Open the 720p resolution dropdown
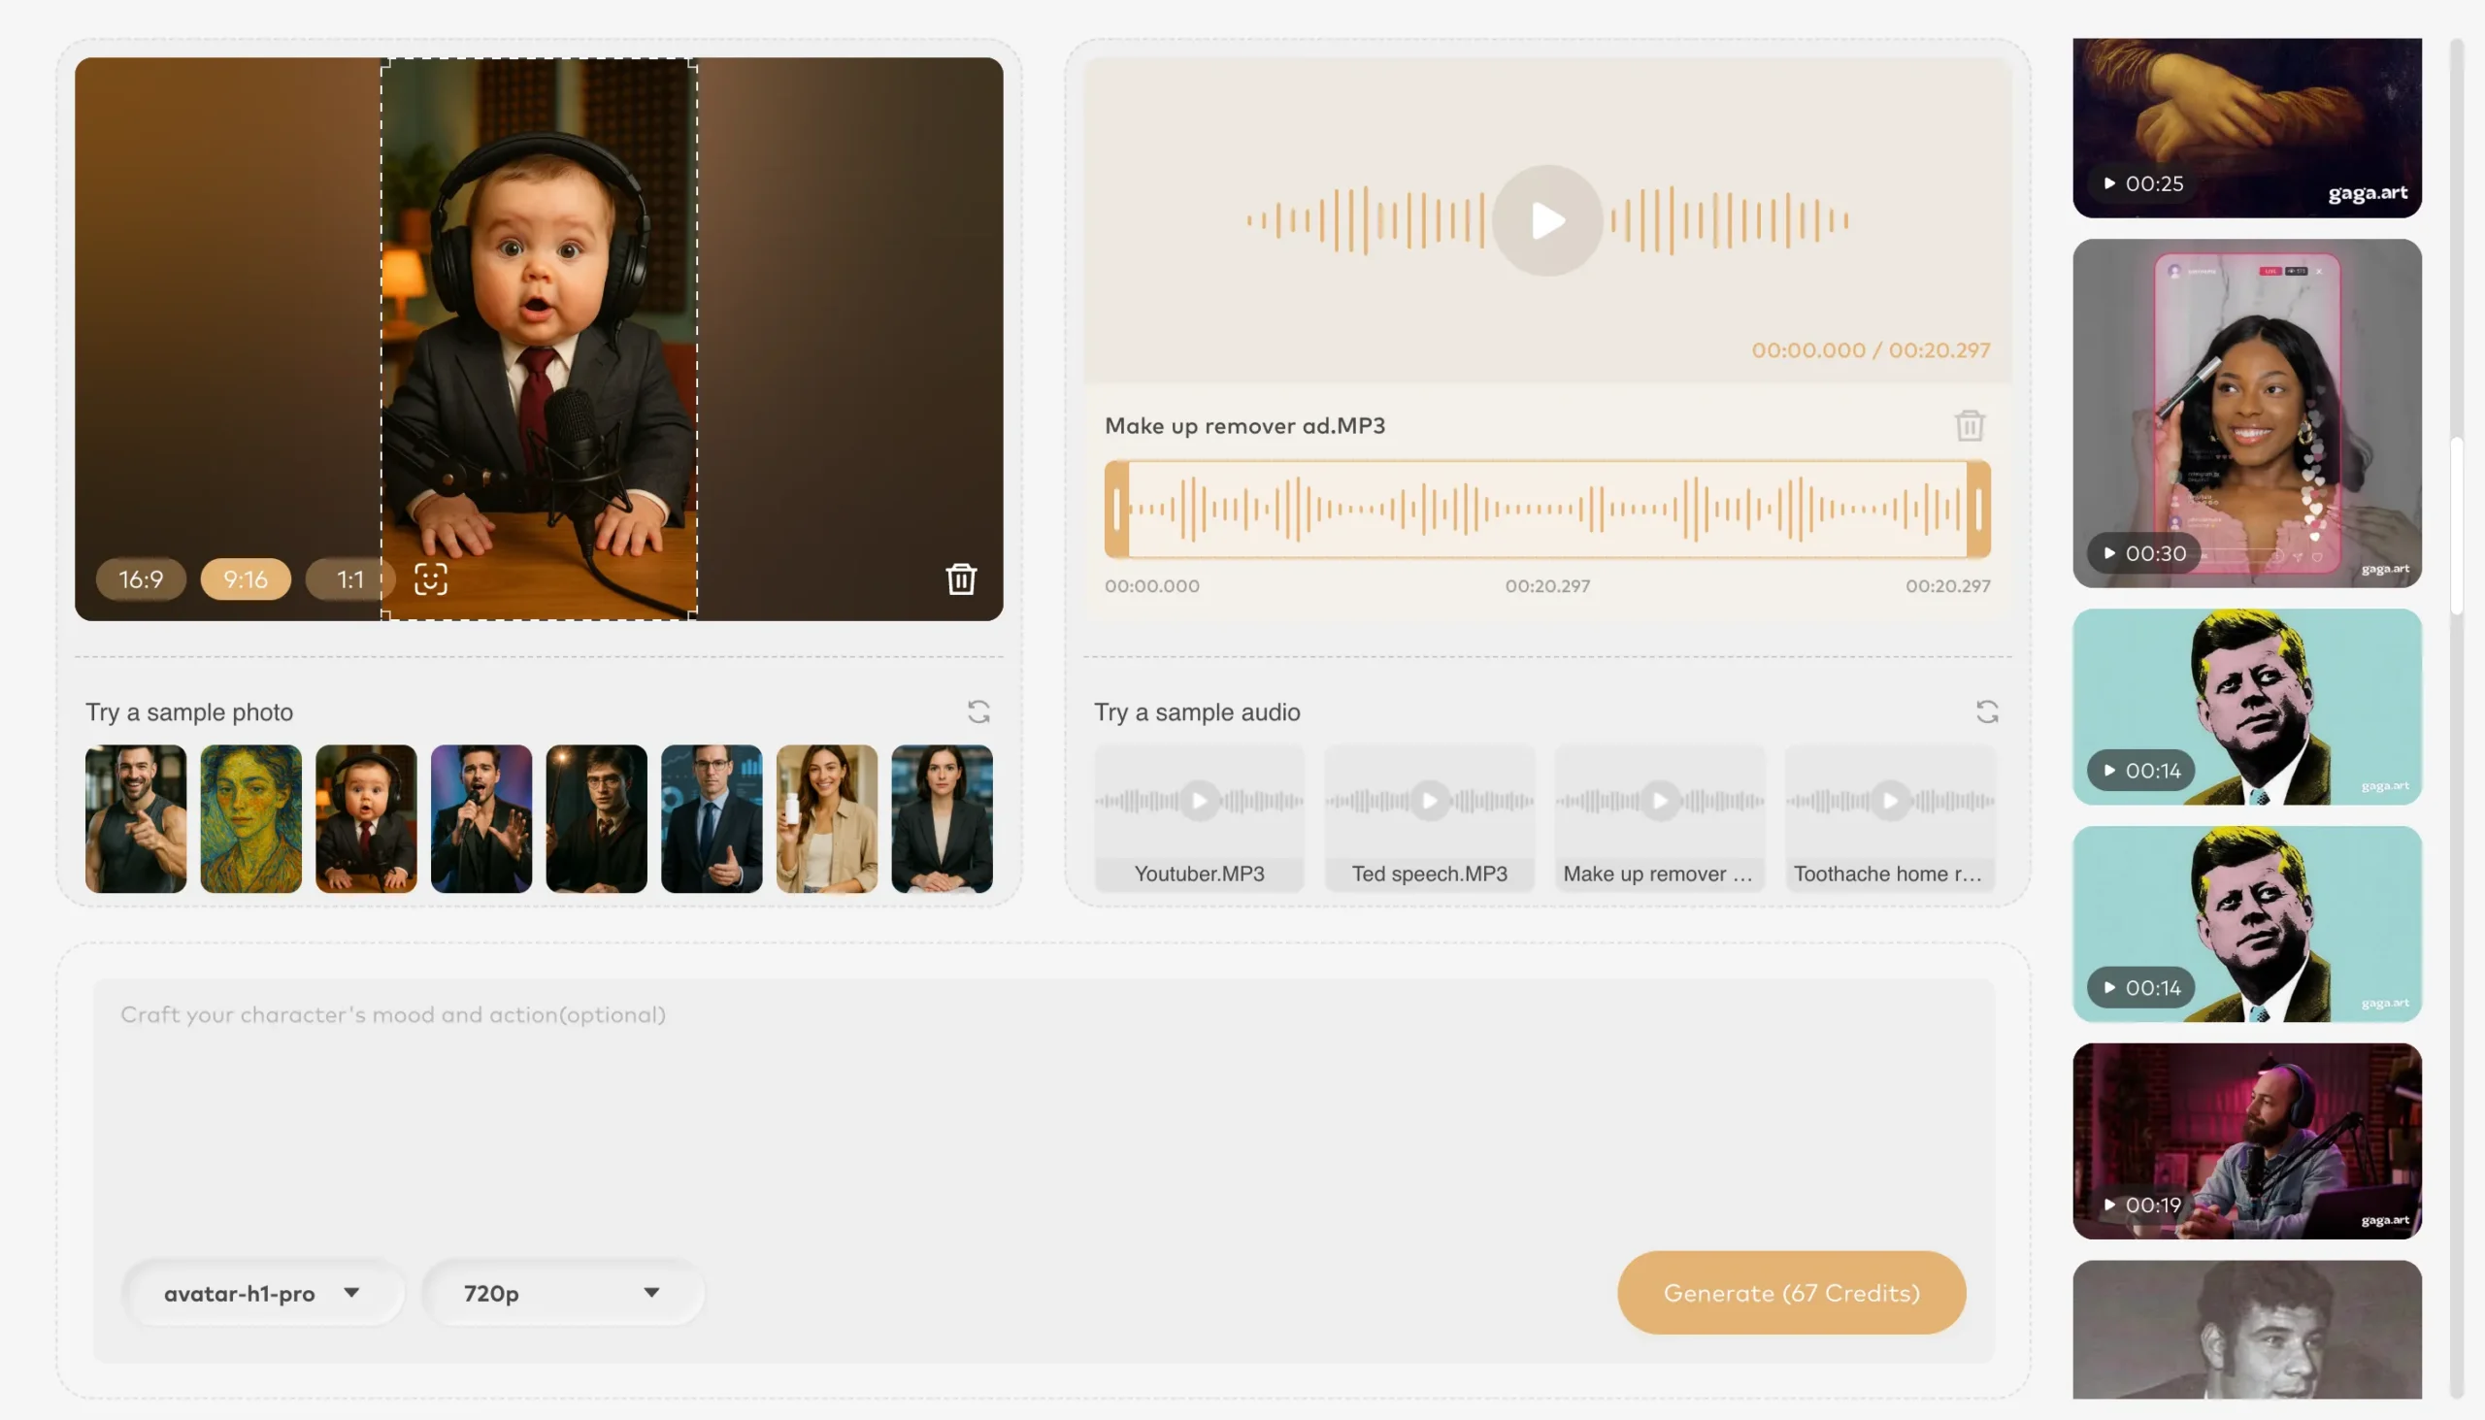This screenshot has height=1420, width=2485. coord(563,1292)
